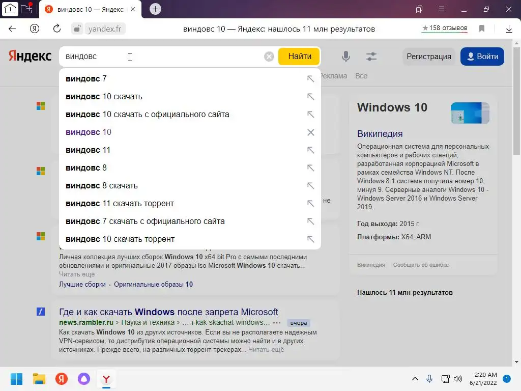The image size is (521, 391).
Task: Bookmark this page with the flag icon
Action: coord(482,29)
